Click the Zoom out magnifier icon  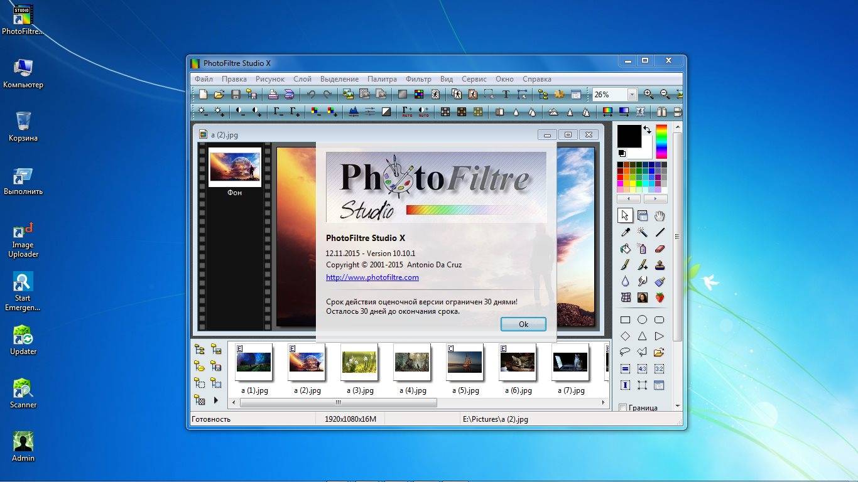point(665,94)
